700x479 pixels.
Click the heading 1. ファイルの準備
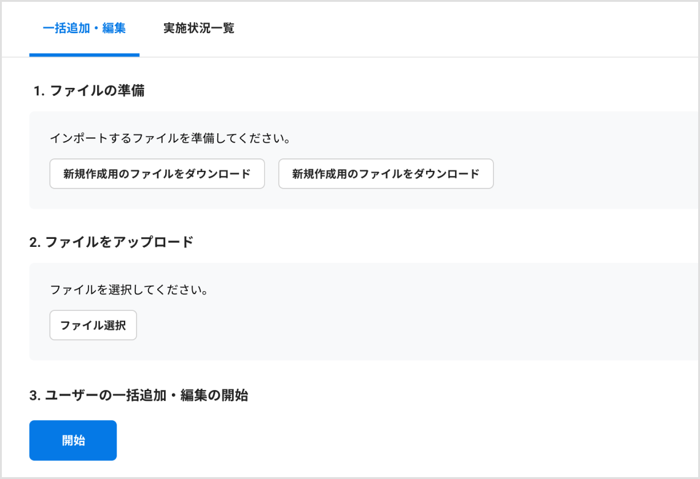point(89,91)
